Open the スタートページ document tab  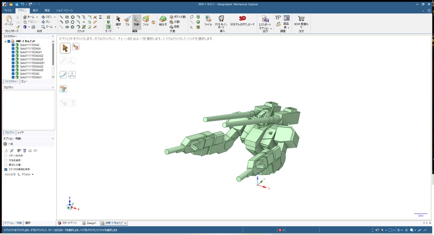point(67,223)
